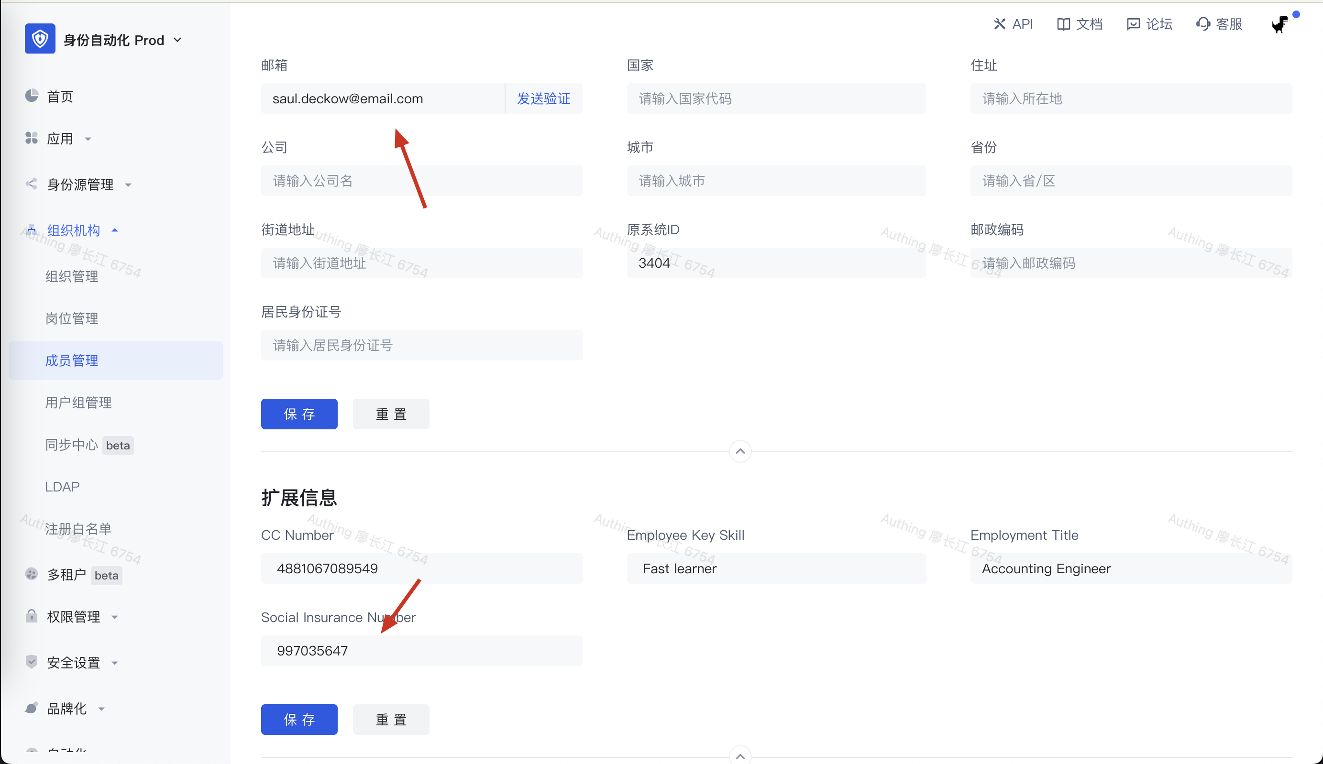1323x764 pixels.
Task: Click the 首页 pie-chart home icon
Action: coord(32,96)
